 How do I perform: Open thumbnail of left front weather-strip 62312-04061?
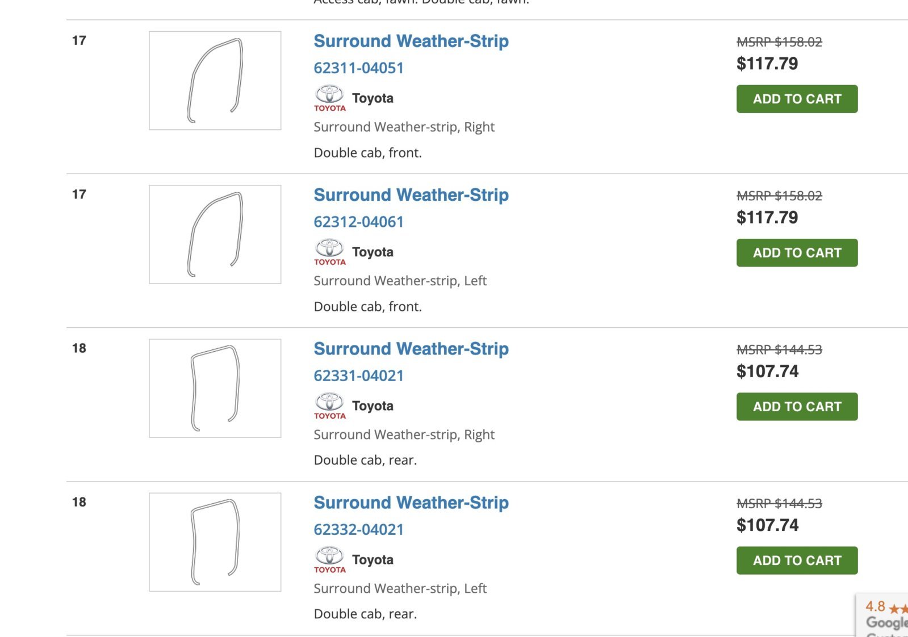point(215,234)
